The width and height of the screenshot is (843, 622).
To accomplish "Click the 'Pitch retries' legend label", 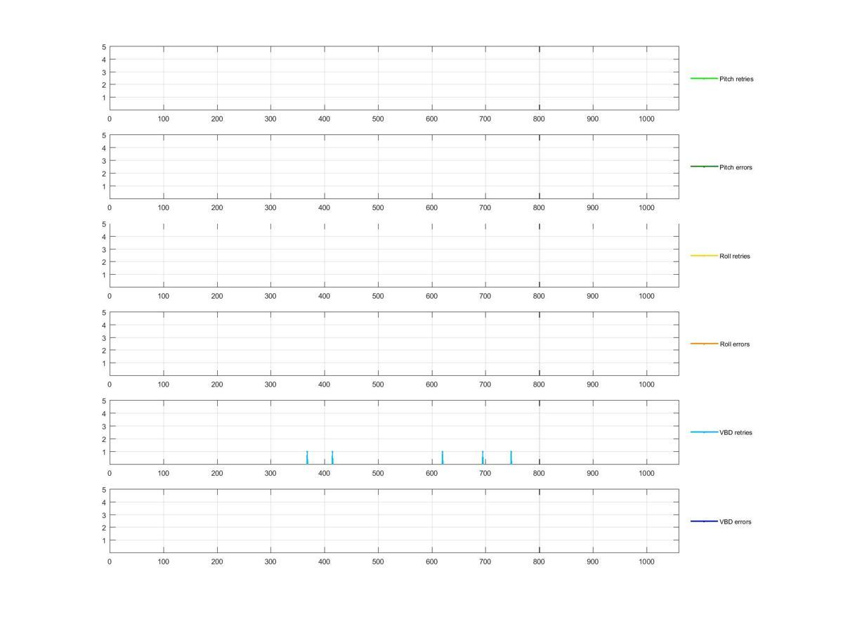I will point(736,79).
